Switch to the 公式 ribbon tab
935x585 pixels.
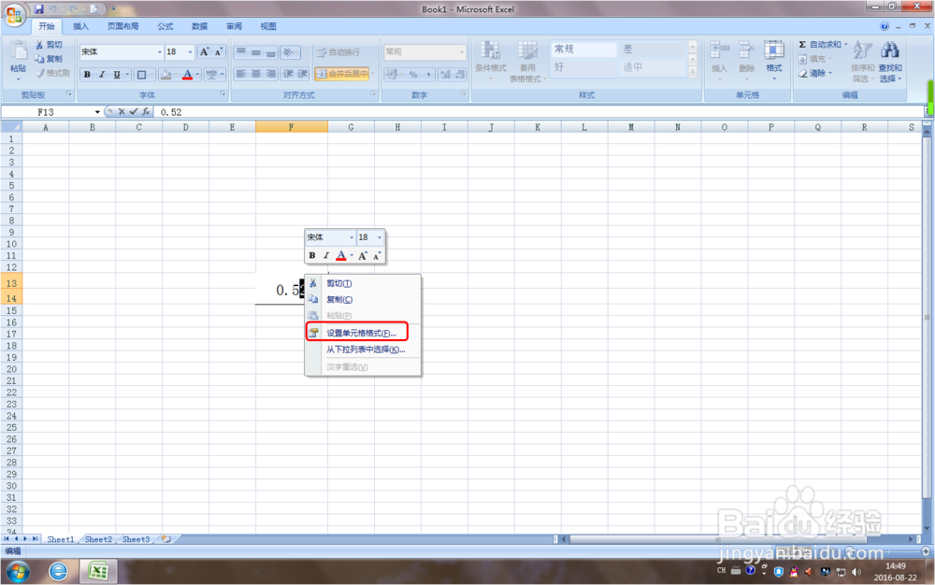pos(165,26)
